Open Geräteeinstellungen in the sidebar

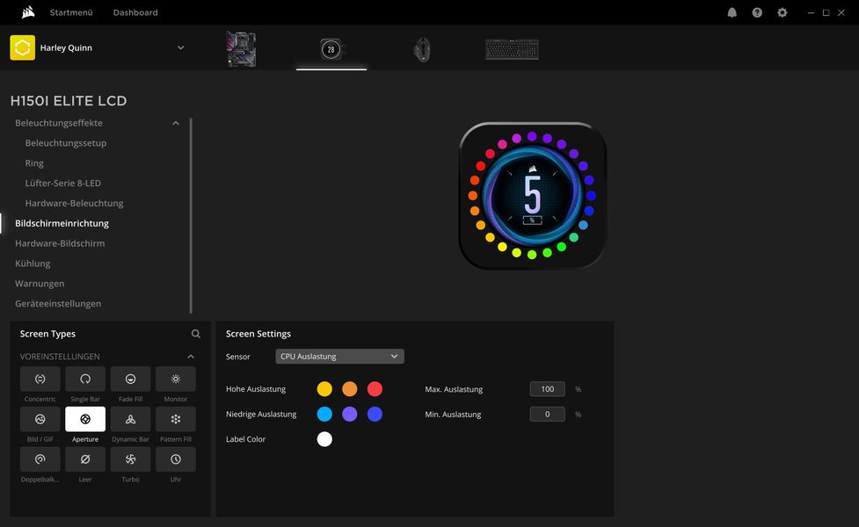tap(58, 304)
